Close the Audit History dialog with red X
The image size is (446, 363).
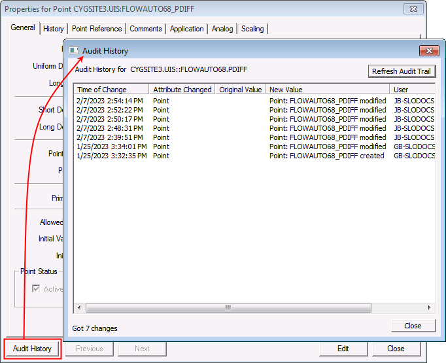coord(429,50)
